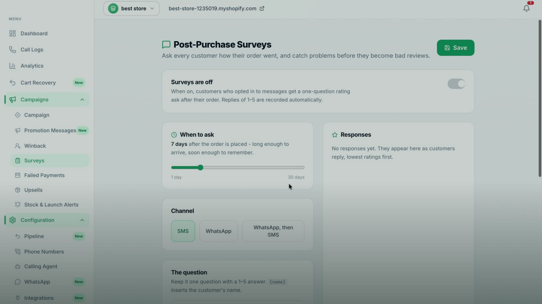
Task: Click the New badge next to Cart Recovery
Action: [x=79, y=83]
